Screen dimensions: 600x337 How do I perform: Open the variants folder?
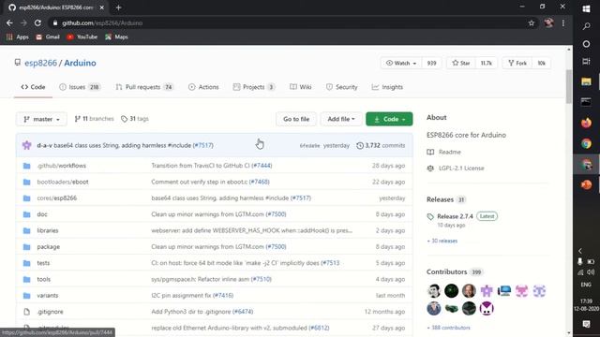point(48,296)
